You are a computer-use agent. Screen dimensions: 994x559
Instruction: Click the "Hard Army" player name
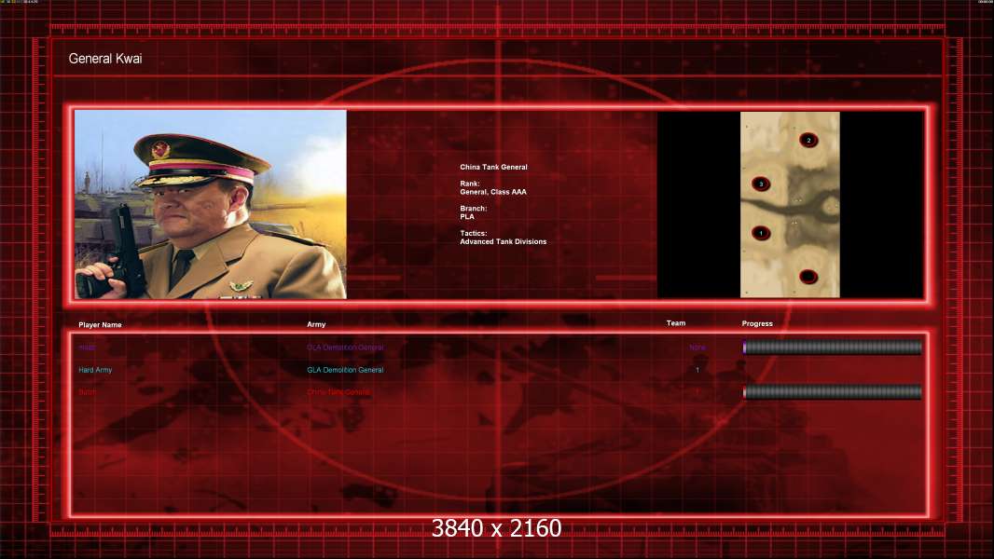(x=95, y=370)
